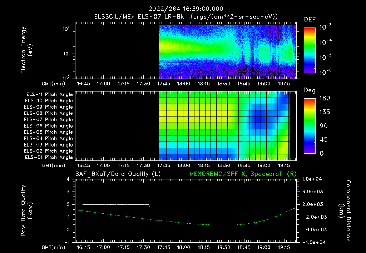The width and height of the screenshot is (366, 253).
Task: Click the GMT(min) label under the spectrogram
Action: 54,84
